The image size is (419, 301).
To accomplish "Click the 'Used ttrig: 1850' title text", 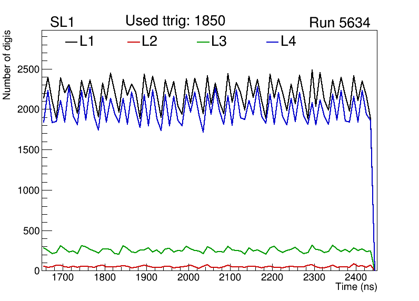I will [x=175, y=21].
